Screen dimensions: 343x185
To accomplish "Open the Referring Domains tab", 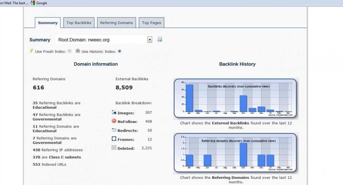I will (116, 23).
